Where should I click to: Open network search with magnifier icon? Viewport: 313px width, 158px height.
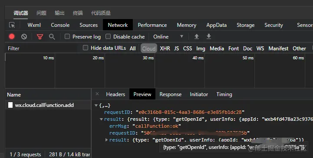52,37
